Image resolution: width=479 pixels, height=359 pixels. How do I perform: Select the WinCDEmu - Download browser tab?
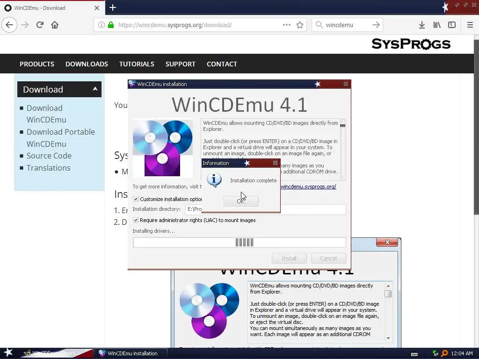pos(52,8)
